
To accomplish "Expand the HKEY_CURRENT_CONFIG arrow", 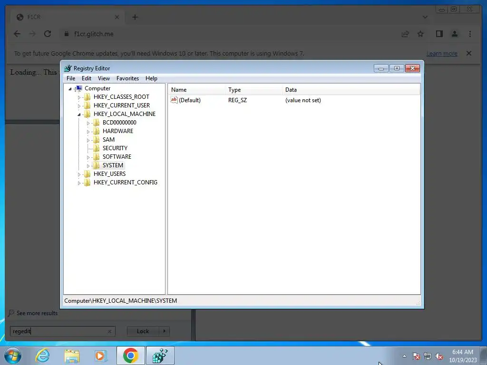I will tap(79, 183).
